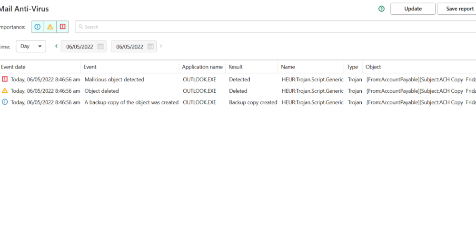Click the "Backup copy created" result cell
The image size is (476, 248).
(x=253, y=102)
